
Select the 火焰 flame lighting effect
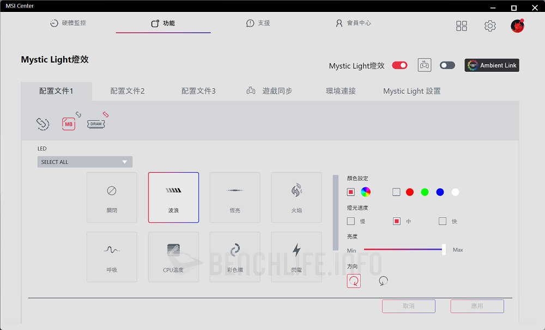point(296,197)
